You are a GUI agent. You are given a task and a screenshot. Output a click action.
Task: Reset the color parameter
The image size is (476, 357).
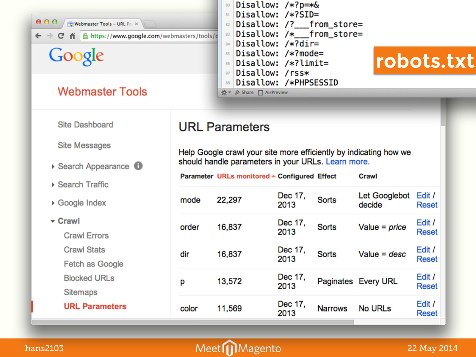pos(427,313)
